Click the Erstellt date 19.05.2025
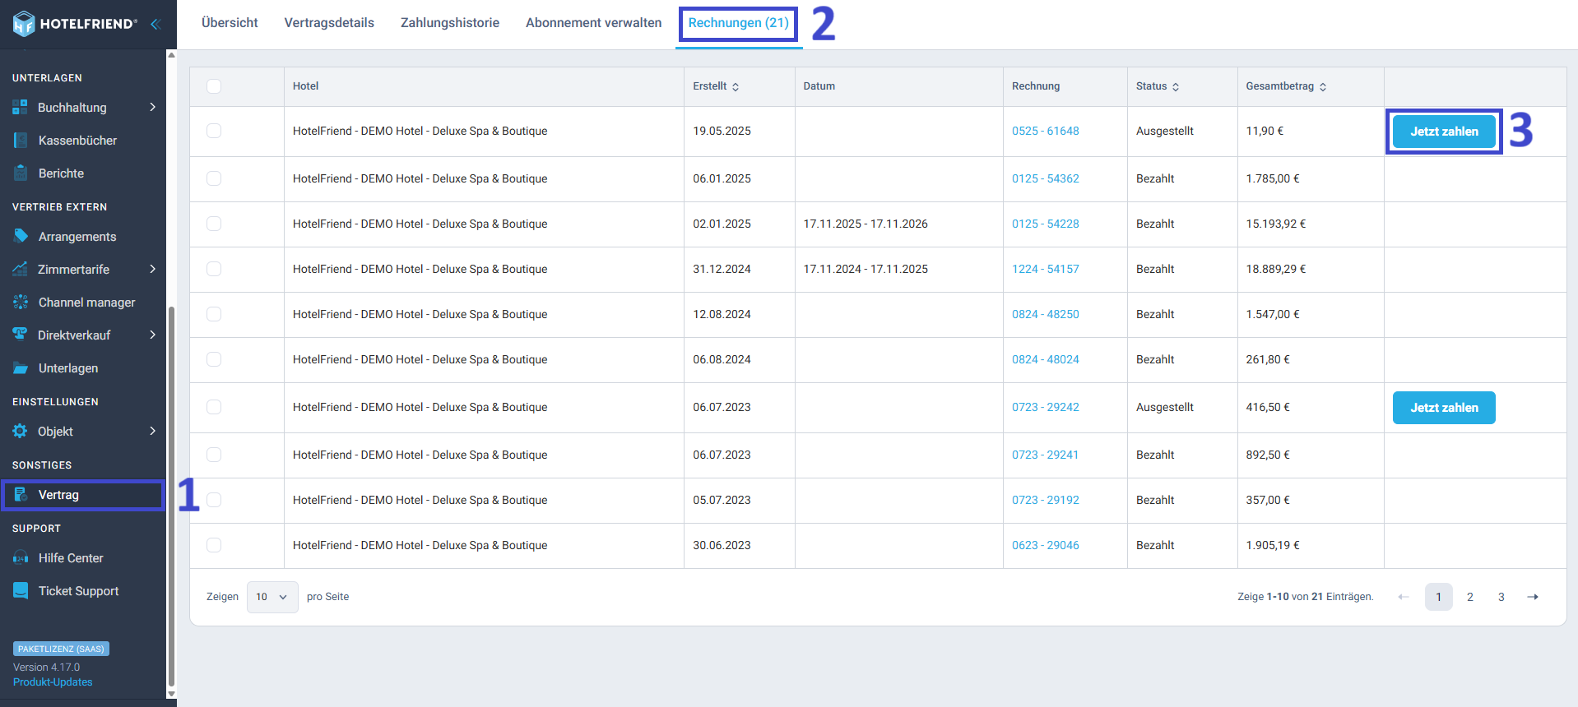Image resolution: width=1578 pixels, height=707 pixels. click(722, 131)
